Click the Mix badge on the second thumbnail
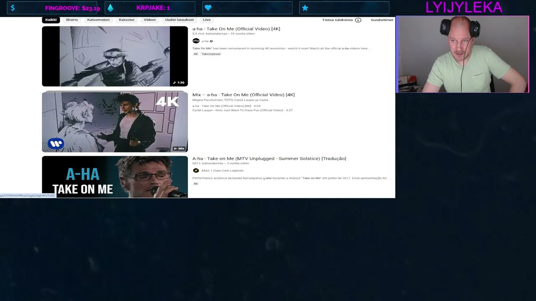This screenshot has width=536, height=301. 179,148
